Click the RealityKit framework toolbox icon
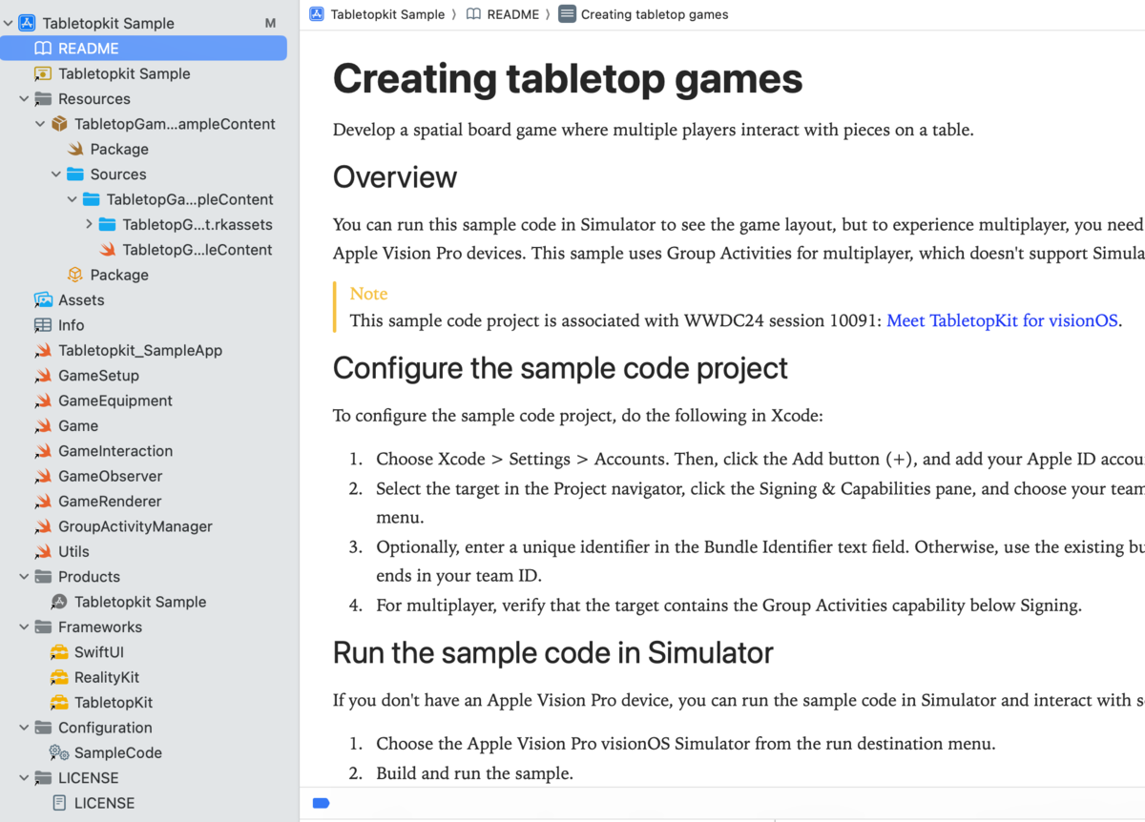Viewport: 1145px width, 822px height. [x=58, y=677]
